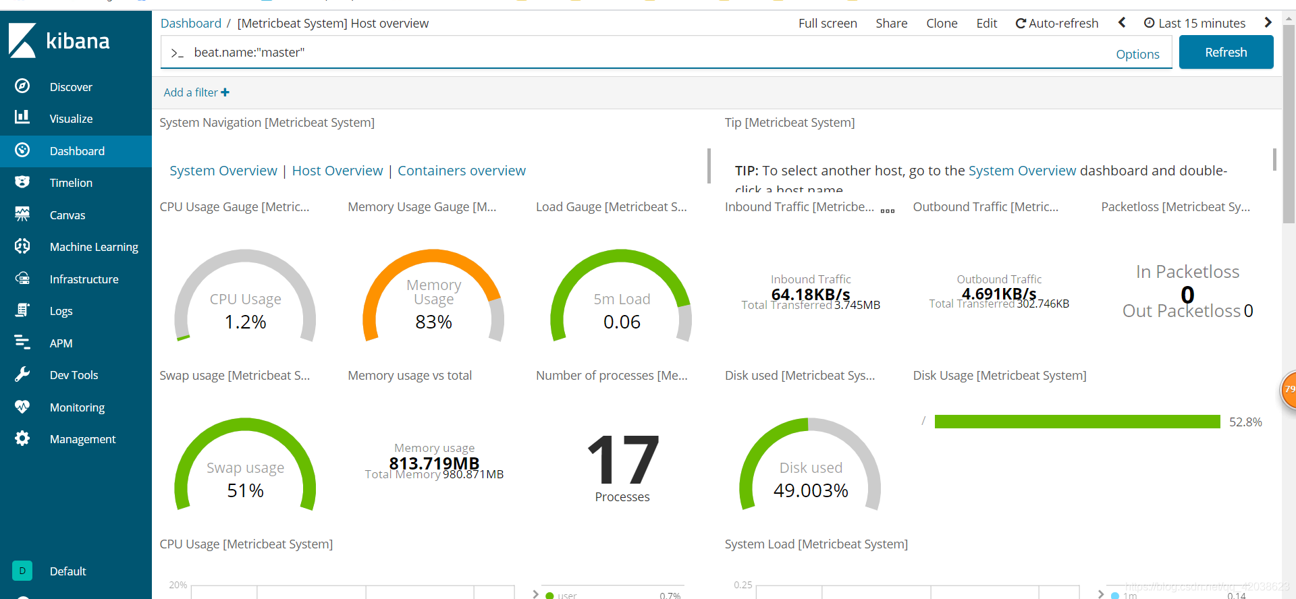
Task: Click the Monitoring heartbeat icon
Action: tap(22, 406)
